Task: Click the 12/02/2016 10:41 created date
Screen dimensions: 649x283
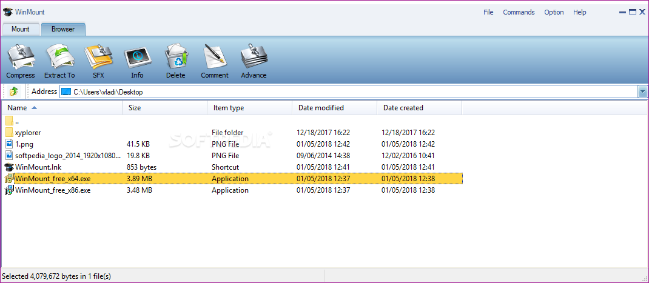Action: 408,156
